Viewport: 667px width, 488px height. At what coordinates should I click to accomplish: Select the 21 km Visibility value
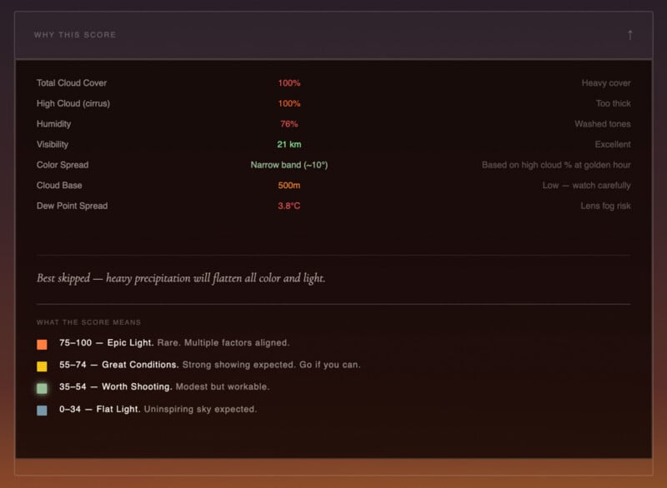pos(289,145)
